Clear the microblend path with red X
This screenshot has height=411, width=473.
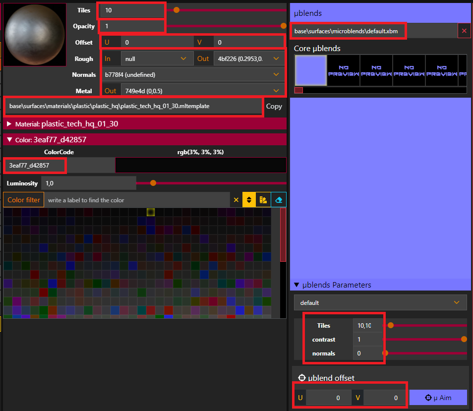(x=464, y=31)
